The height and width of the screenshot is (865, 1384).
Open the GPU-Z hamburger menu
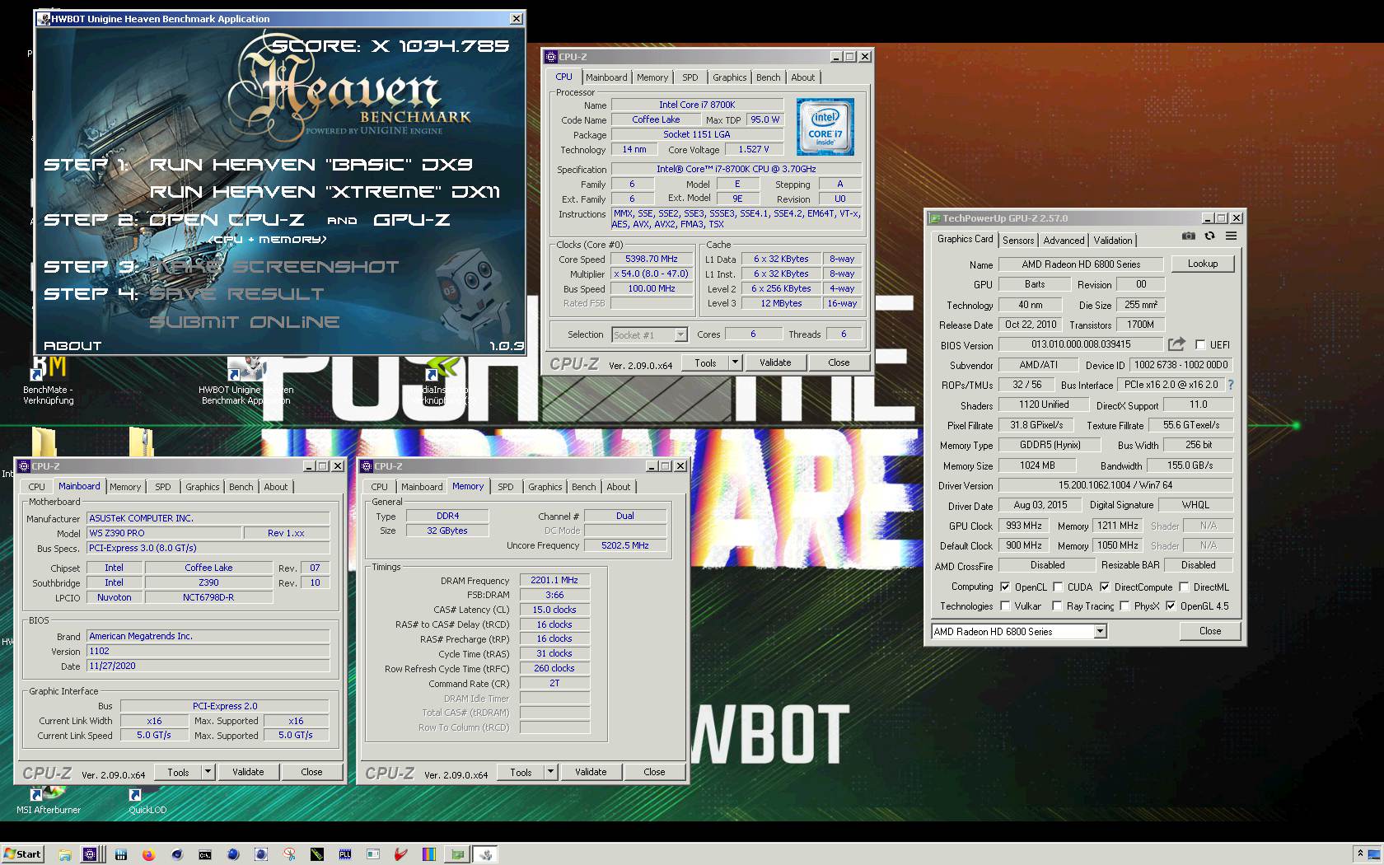point(1231,236)
